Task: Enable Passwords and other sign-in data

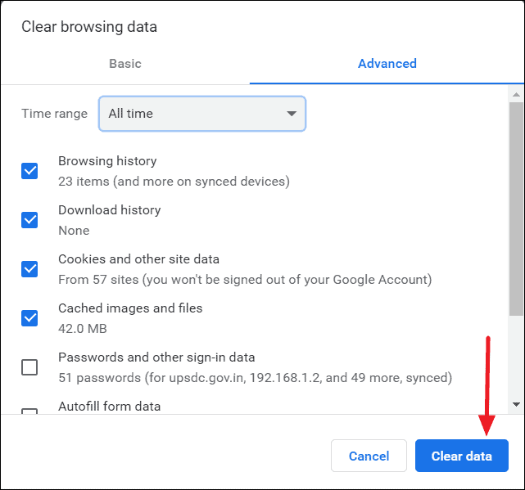Action: (29, 367)
